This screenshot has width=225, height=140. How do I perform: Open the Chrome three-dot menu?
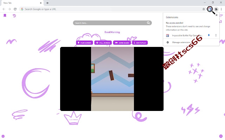pyautogui.click(x=221, y=9)
